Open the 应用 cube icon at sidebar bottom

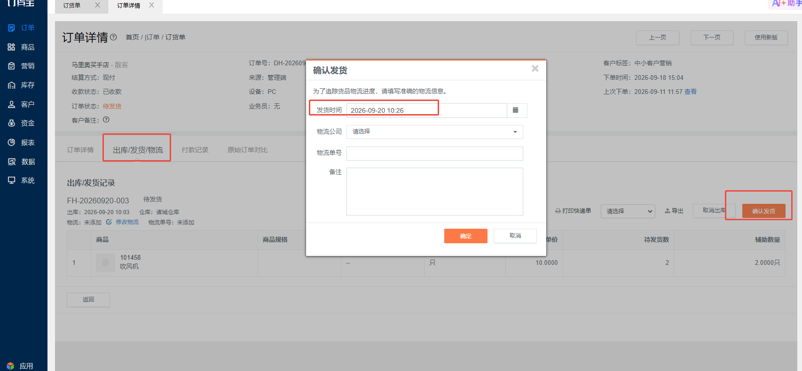pyautogui.click(x=10, y=366)
